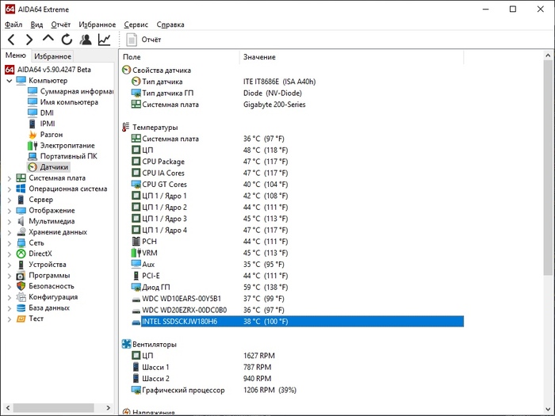This screenshot has width=555, height=416.
Task: Open the user profile toolbar icon
Action: tap(86, 40)
